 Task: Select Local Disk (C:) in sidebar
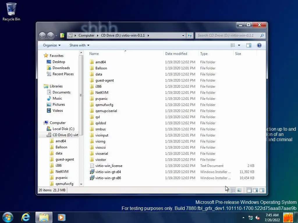pos(63,129)
